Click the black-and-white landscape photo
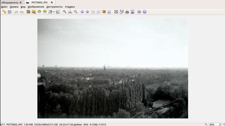225x126 pixels. click(x=112, y=69)
